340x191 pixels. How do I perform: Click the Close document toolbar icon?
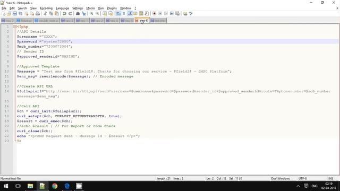click(26, 13)
